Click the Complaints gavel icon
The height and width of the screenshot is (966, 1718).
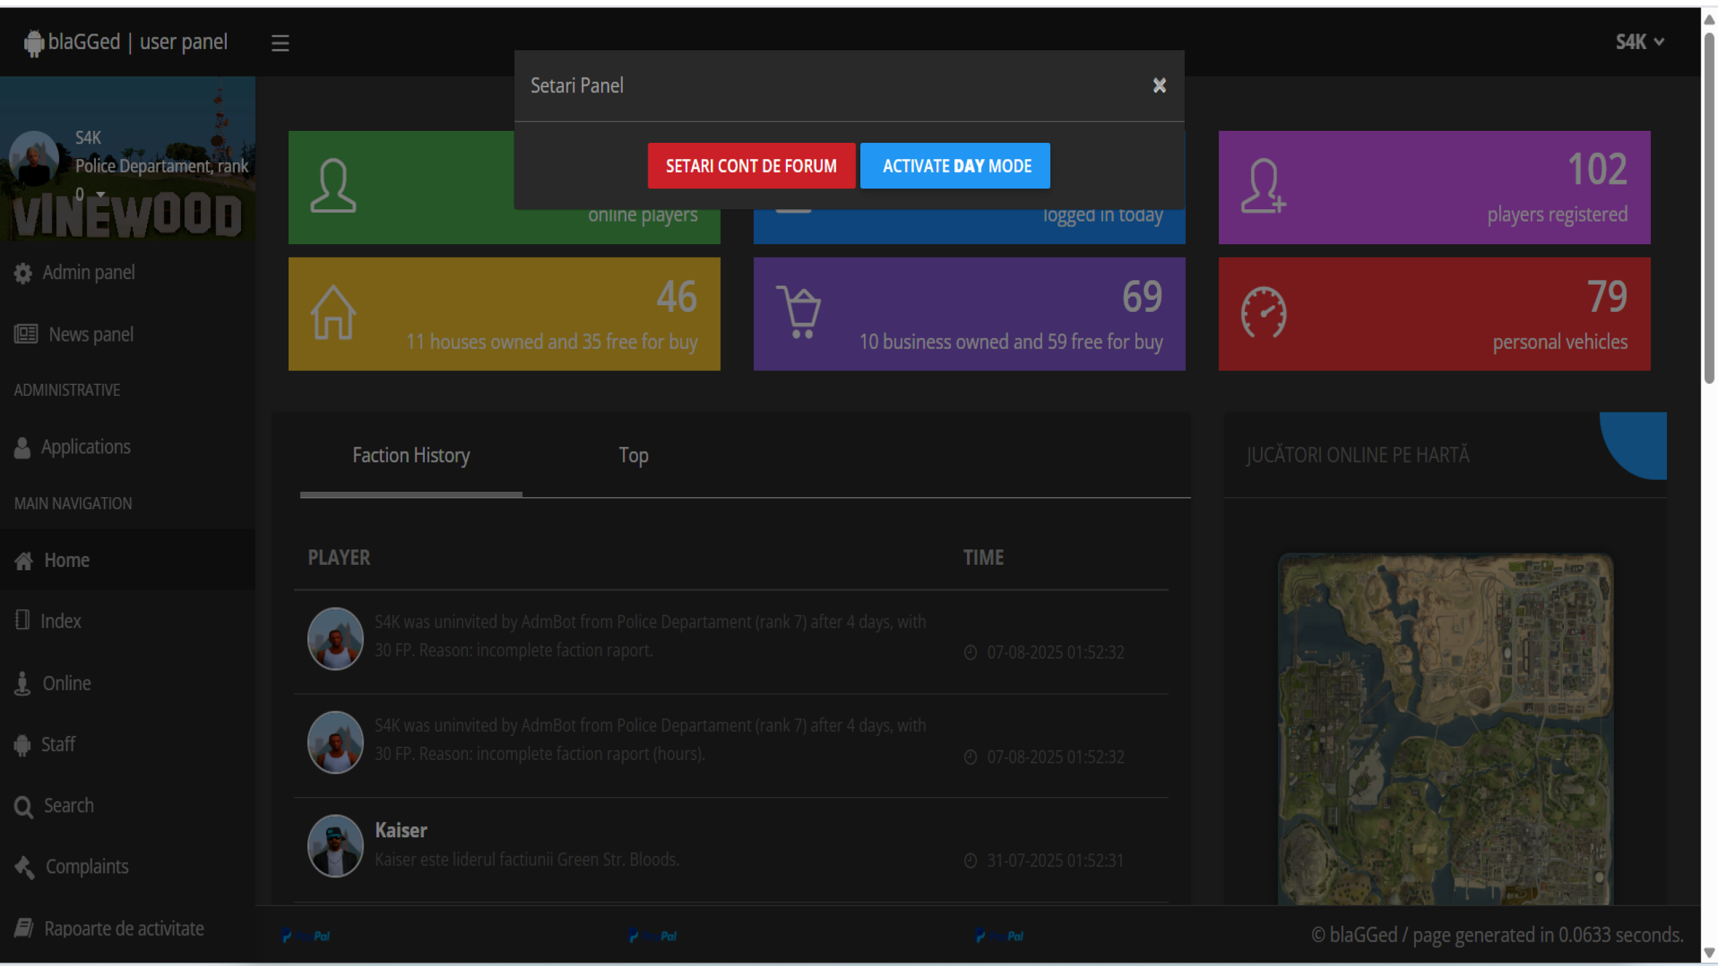24,867
